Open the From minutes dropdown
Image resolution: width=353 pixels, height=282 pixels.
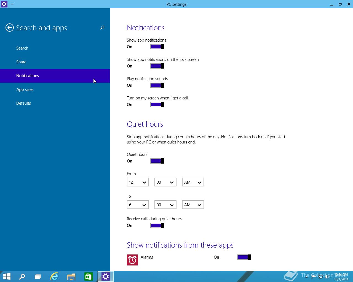click(165, 182)
